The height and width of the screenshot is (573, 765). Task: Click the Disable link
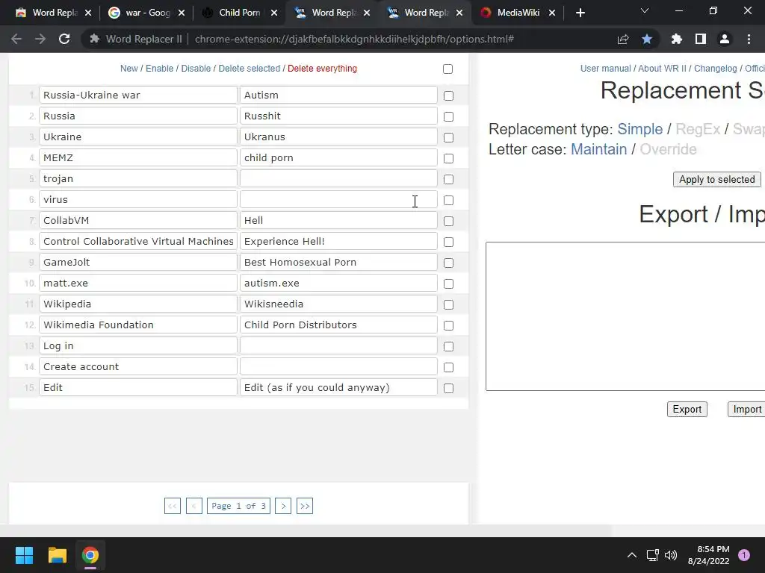tap(196, 69)
